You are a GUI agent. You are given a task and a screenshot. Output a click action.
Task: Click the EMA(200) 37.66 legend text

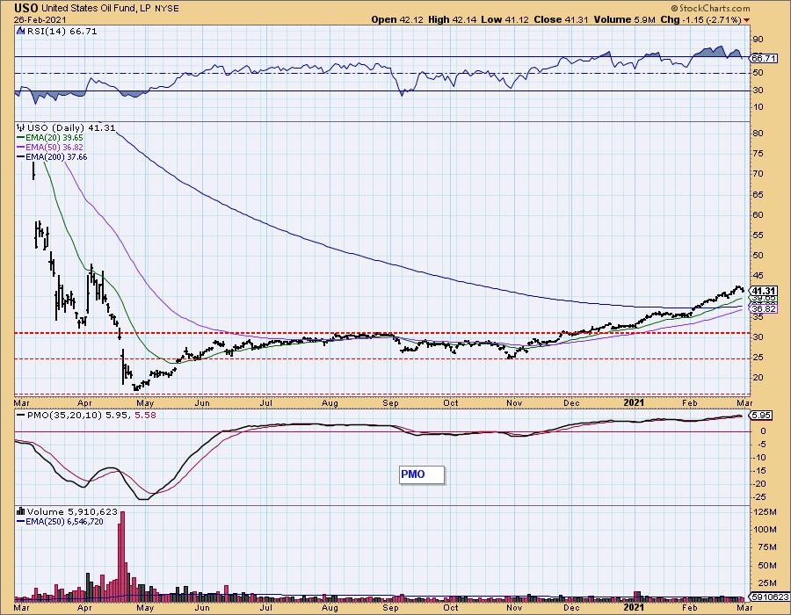click(56, 156)
